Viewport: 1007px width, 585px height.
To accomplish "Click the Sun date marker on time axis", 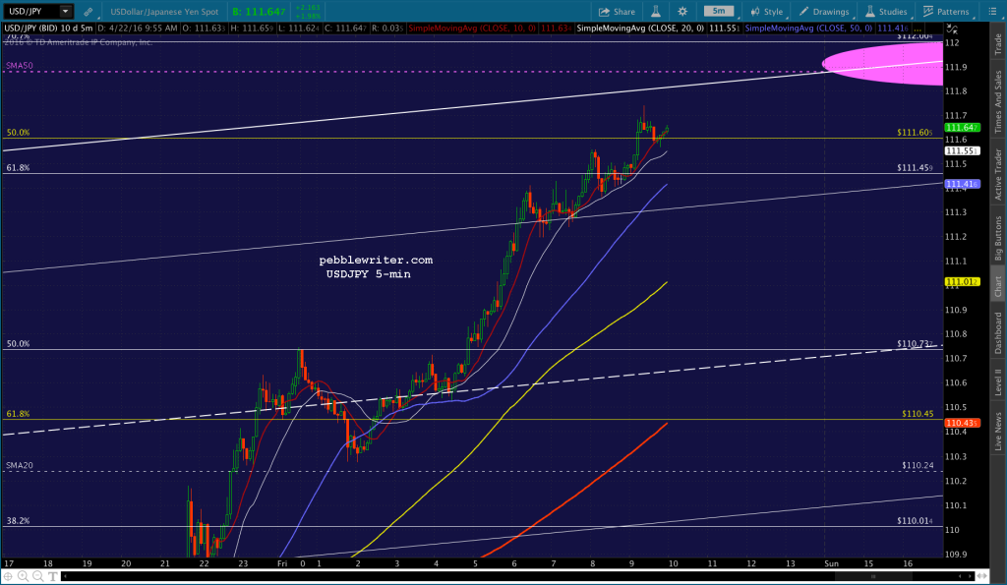I will point(831,563).
